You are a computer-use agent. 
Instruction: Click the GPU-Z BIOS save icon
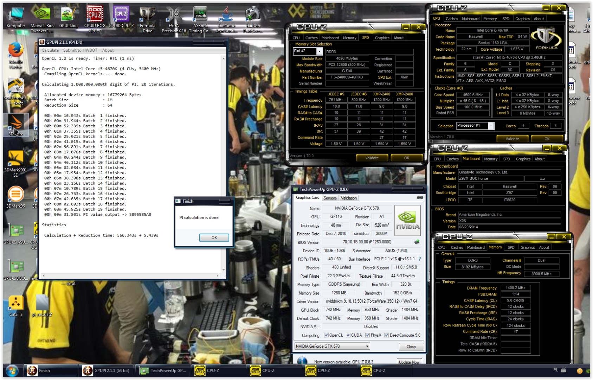coord(417,242)
